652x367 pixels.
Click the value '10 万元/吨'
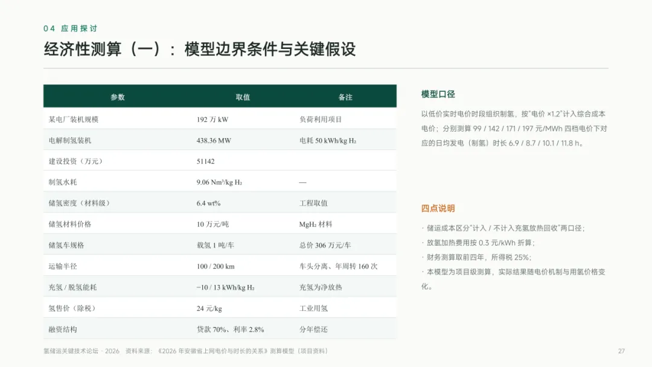tap(213, 225)
